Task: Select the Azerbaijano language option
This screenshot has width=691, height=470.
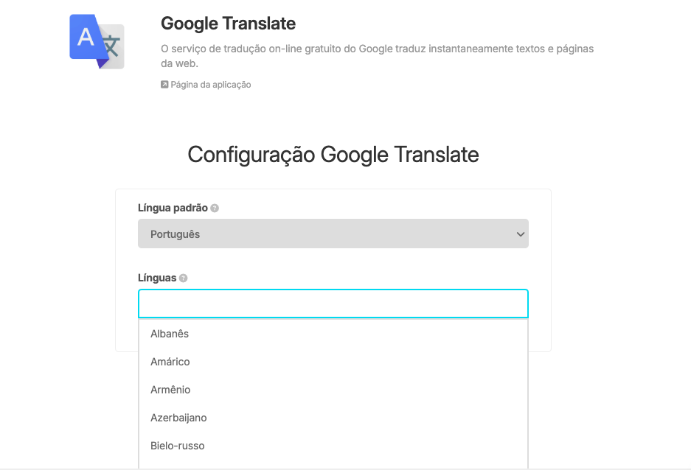Action: coord(178,418)
